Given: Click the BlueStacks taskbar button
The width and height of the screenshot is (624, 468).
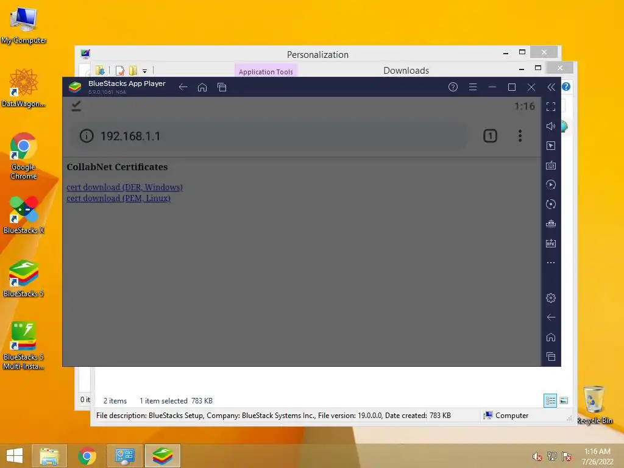Looking at the screenshot, I should 162,456.
